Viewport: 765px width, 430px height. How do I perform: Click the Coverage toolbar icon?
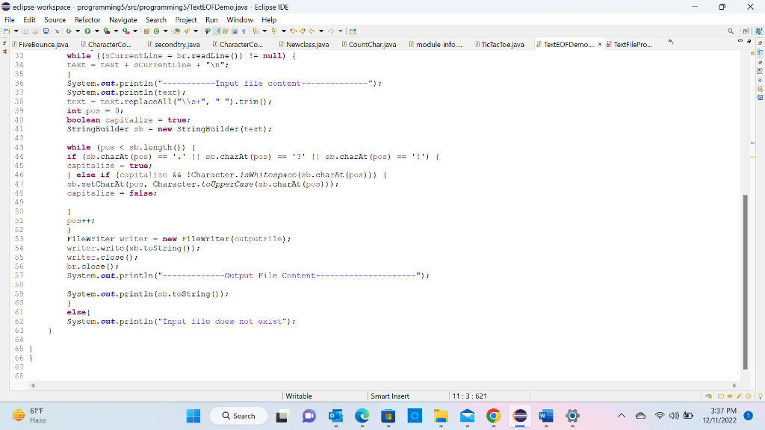[106, 31]
